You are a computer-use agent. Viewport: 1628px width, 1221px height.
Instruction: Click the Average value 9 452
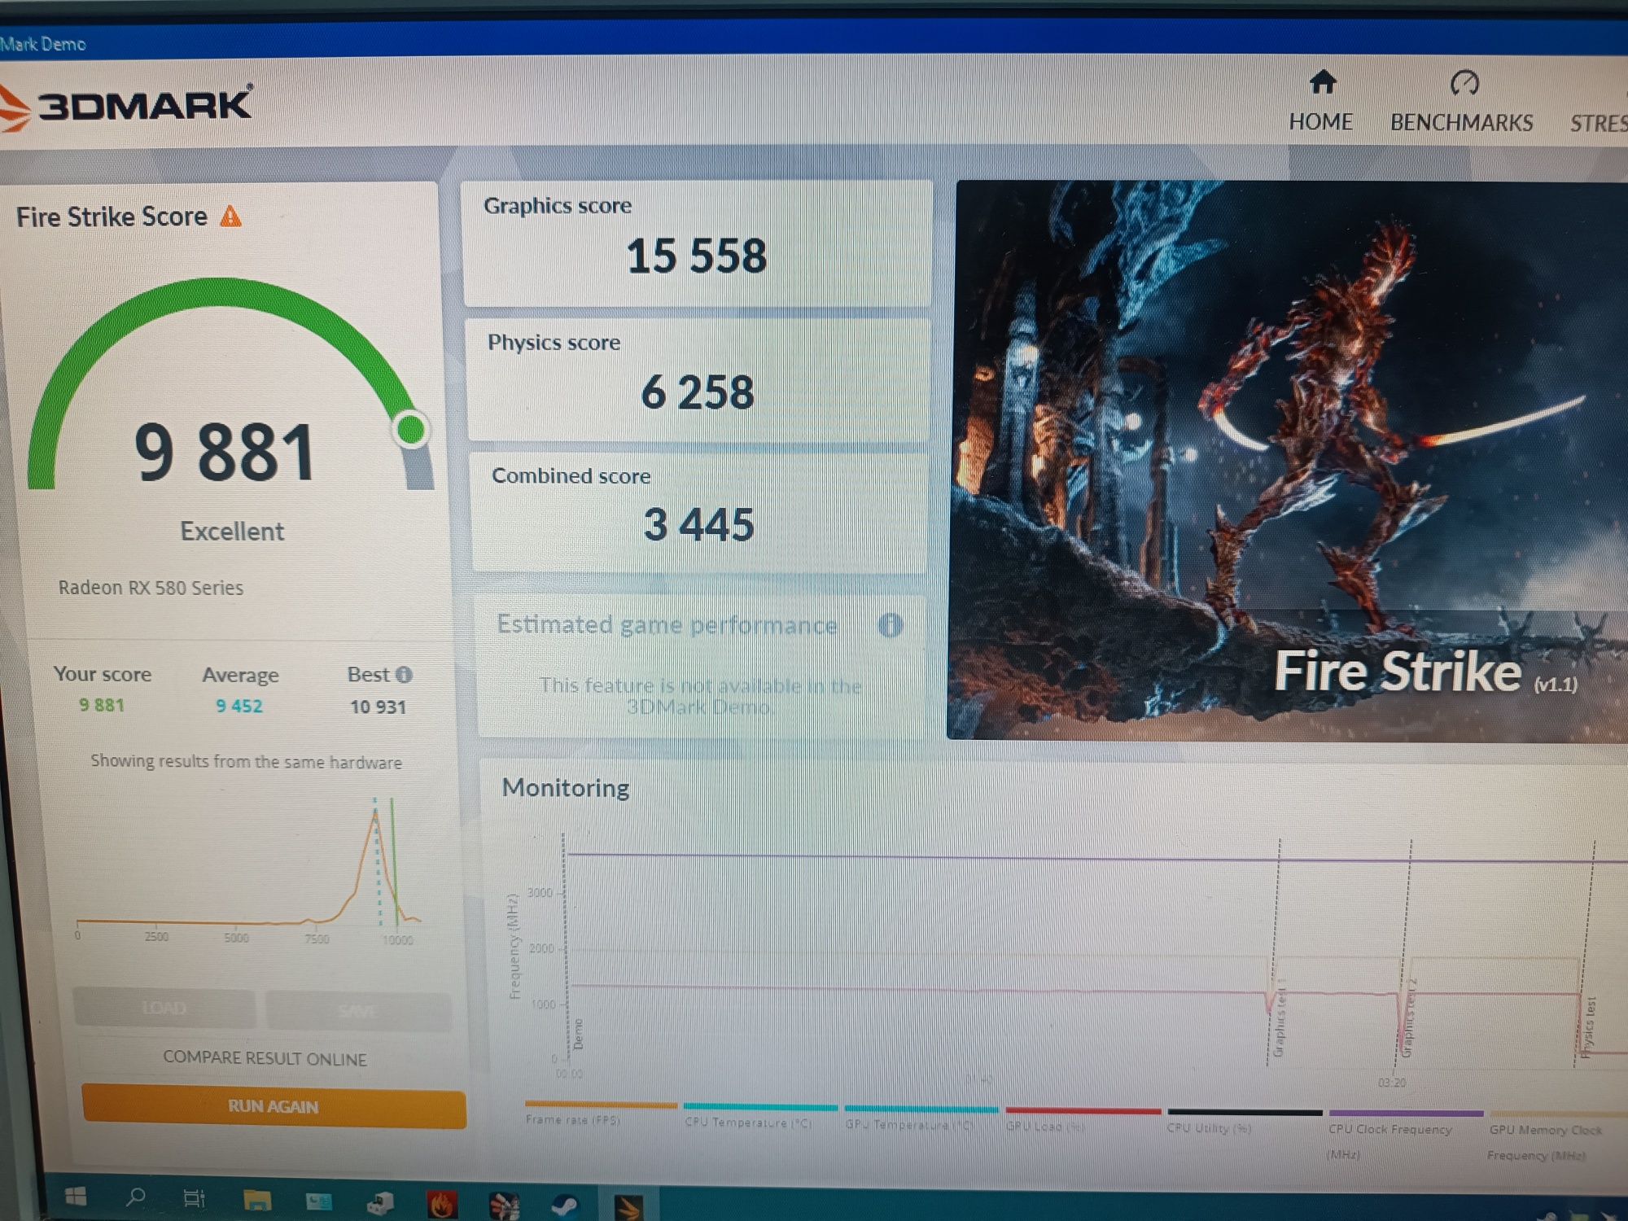tap(239, 706)
